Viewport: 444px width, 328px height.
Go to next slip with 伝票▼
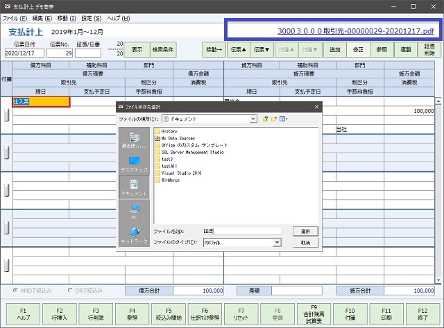(262, 49)
